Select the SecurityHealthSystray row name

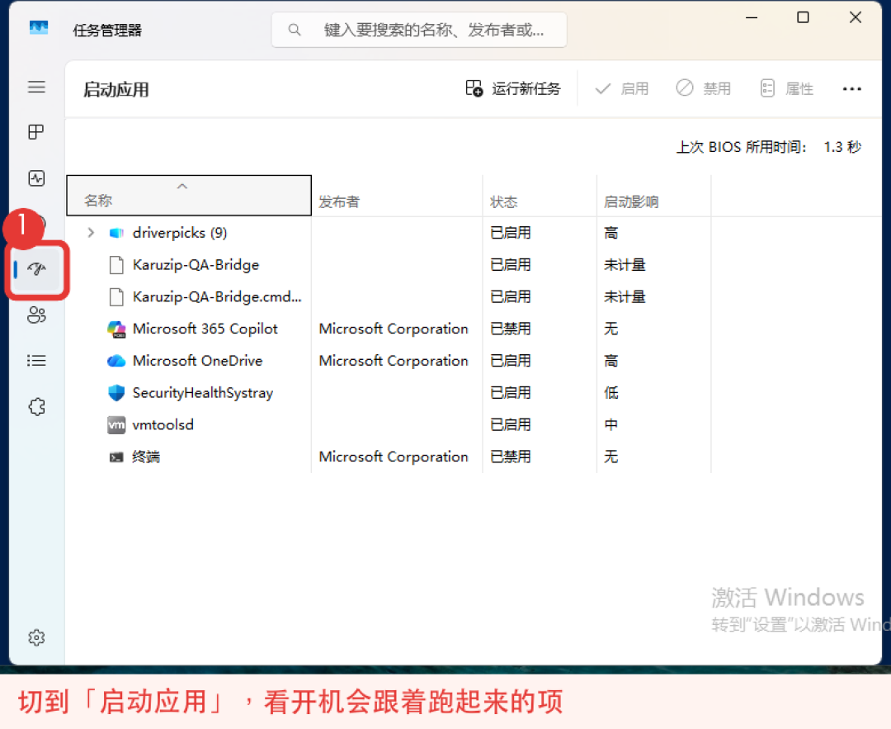click(203, 393)
